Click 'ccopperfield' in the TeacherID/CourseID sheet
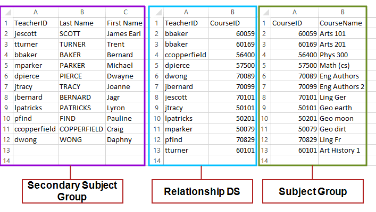This screenshot has height=212, width=376. pos(186,55)
